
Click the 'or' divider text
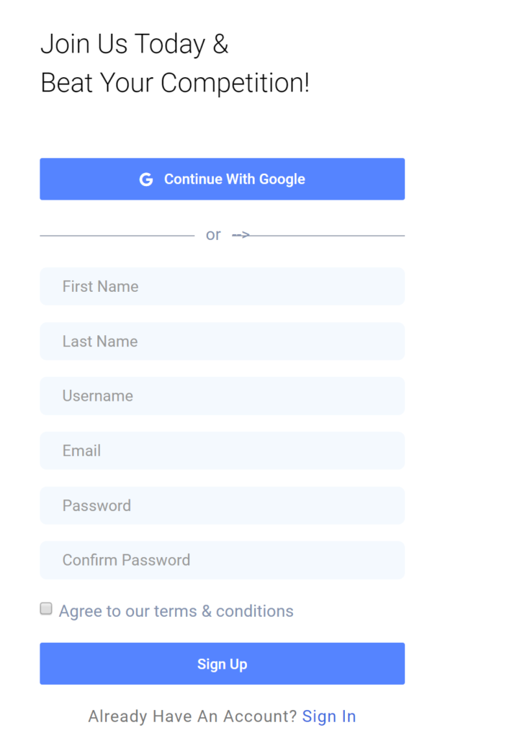[x=213, y=235]
